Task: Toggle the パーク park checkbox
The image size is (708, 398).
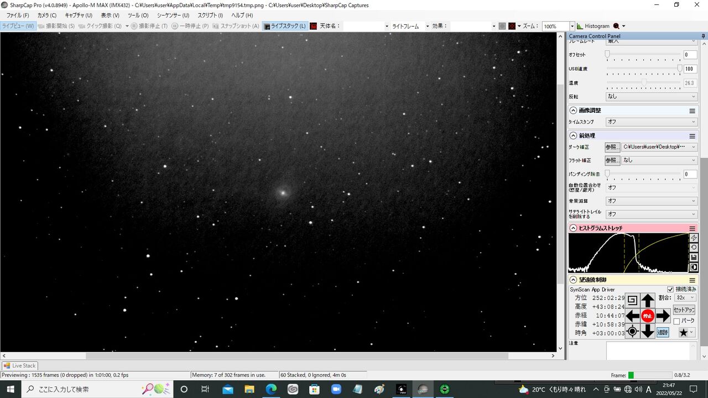Action: click(676, 321)
